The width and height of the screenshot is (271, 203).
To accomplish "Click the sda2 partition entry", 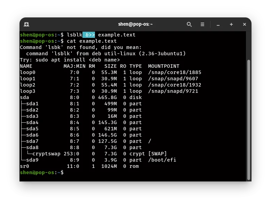I will (32, 110).
